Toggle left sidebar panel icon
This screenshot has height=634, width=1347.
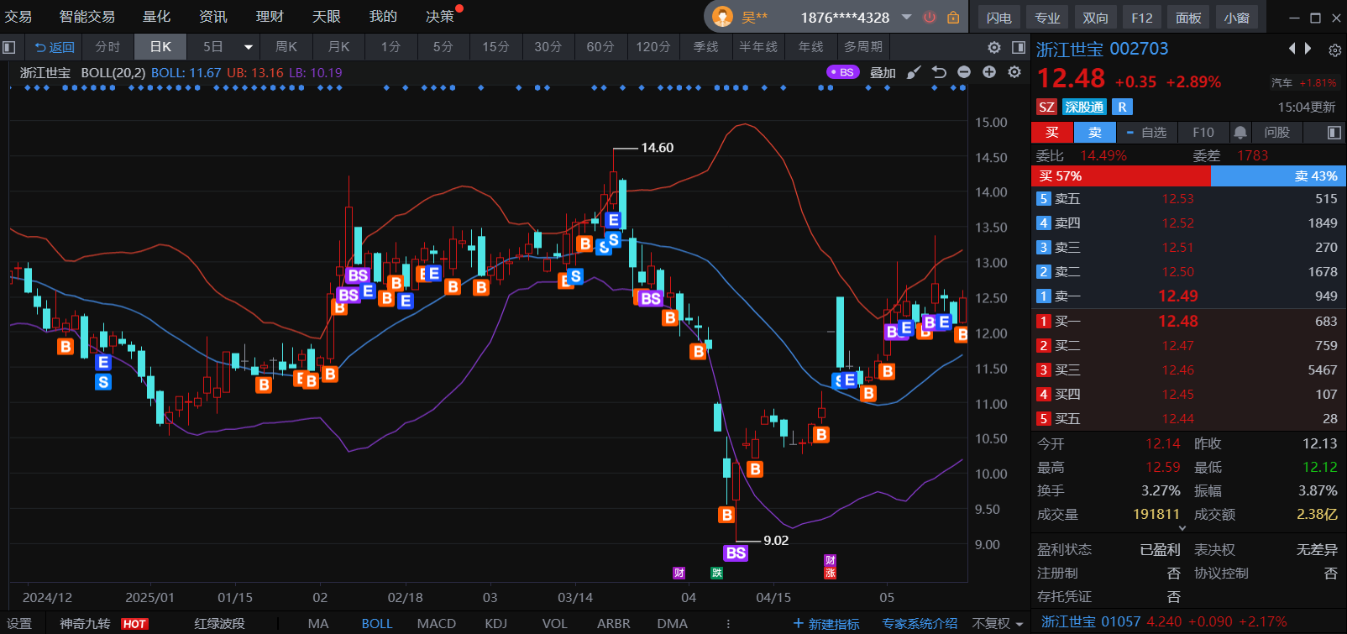click(x=9, y=47)
